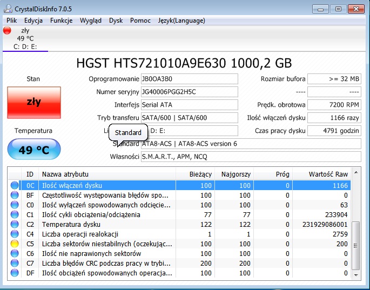This screenshot has height=290, width=370.
Task: Click raw value 233904 in row C1
Action: point(336,214)
